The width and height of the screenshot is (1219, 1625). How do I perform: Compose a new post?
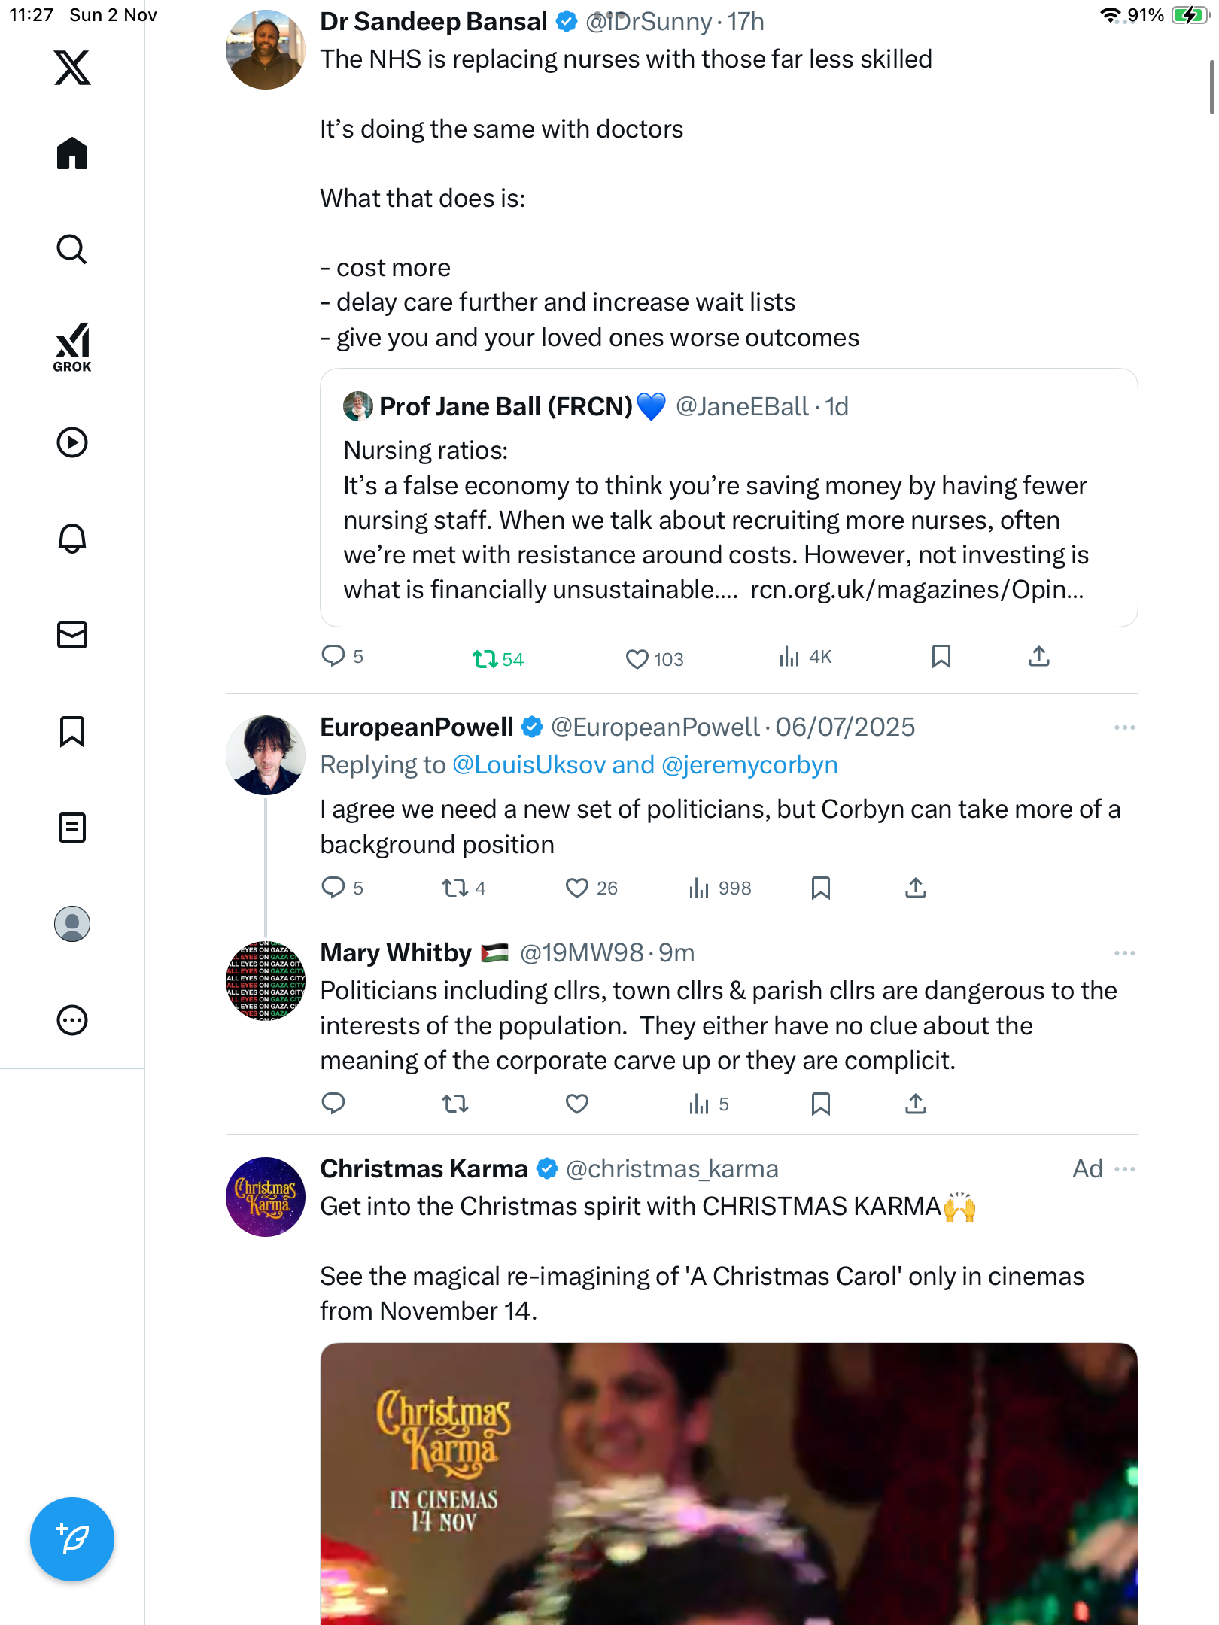coord(72,1539)
